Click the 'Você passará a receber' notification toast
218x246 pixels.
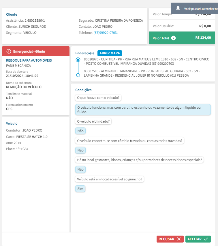199,8
